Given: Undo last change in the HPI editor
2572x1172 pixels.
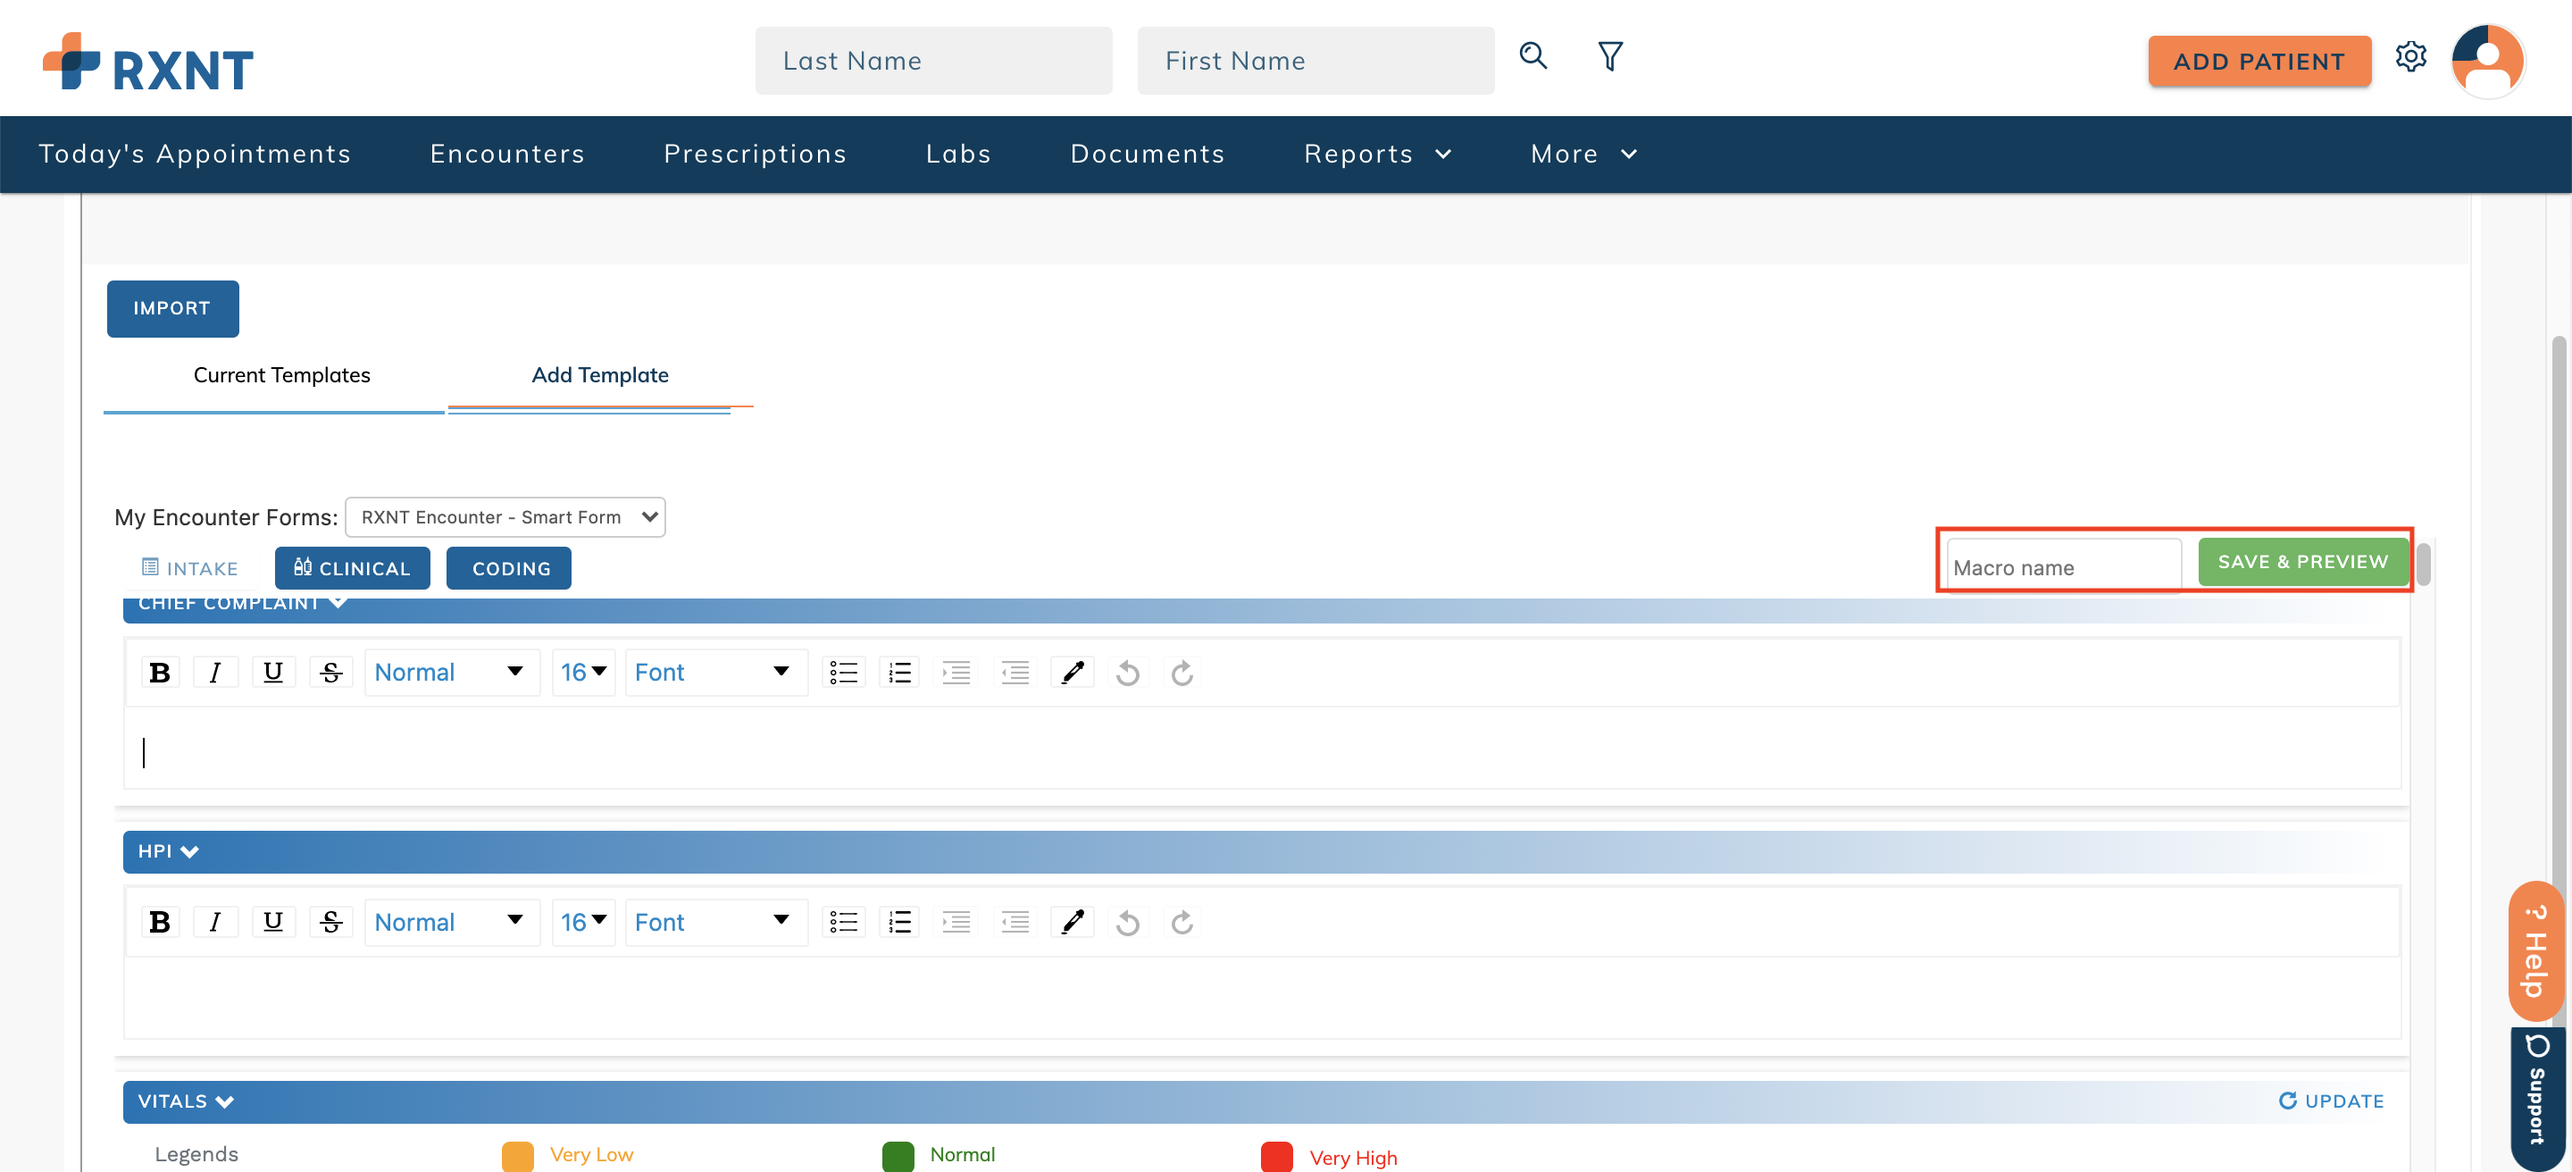Looking at the screenshot, I should pyautogui.click(x=1127, y=921).
